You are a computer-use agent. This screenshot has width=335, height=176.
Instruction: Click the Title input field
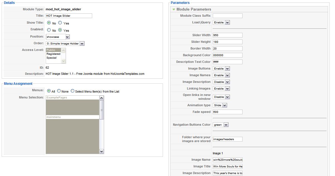(x=69, y=16)
